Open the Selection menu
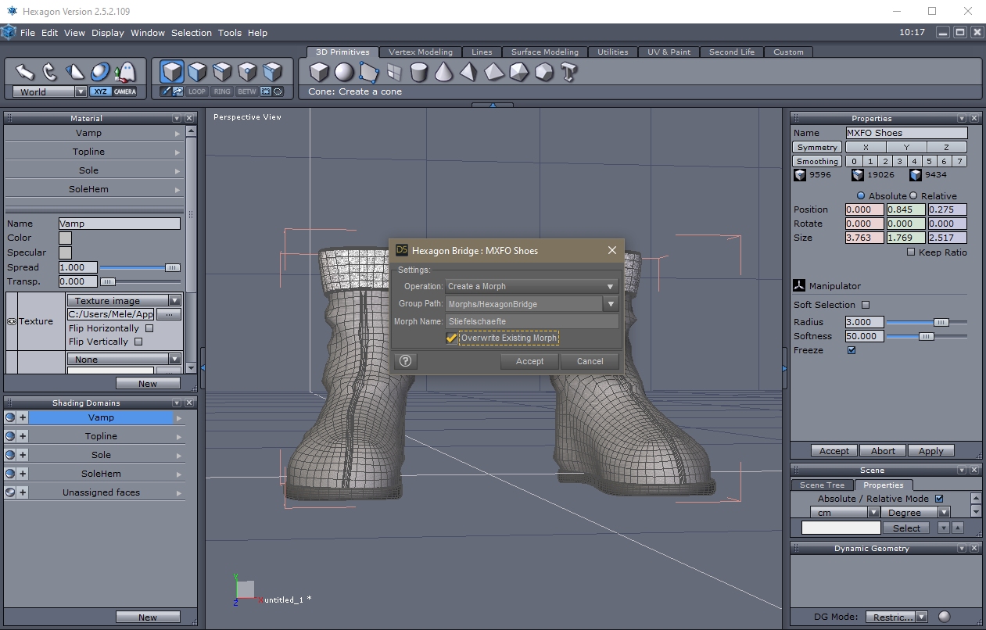 point(191,33)
